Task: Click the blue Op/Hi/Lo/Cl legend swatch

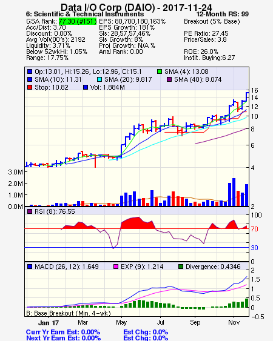Action: coord(30,71)
